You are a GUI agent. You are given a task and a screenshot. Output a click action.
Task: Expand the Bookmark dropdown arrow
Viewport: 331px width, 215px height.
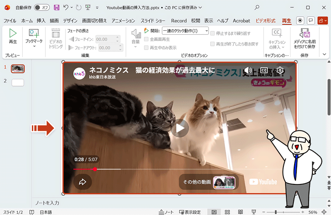[34, 46]
